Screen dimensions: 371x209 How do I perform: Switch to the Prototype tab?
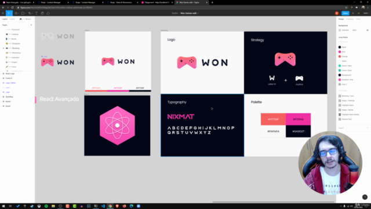click(350, 19)
